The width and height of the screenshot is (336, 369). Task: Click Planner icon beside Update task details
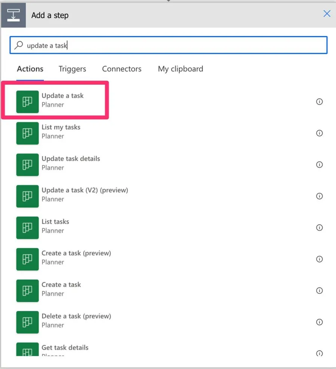(x=28, y=165)
